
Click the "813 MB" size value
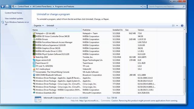tap(132, 57)
